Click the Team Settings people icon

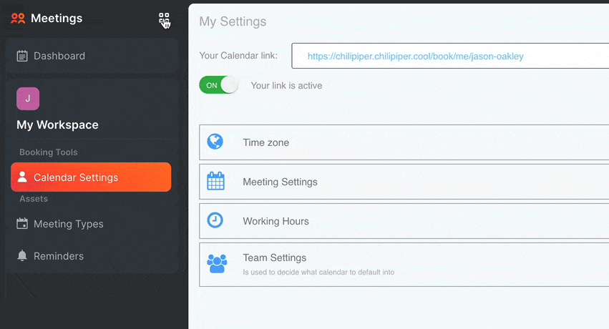pyautogui.click(x=217, y=263)
